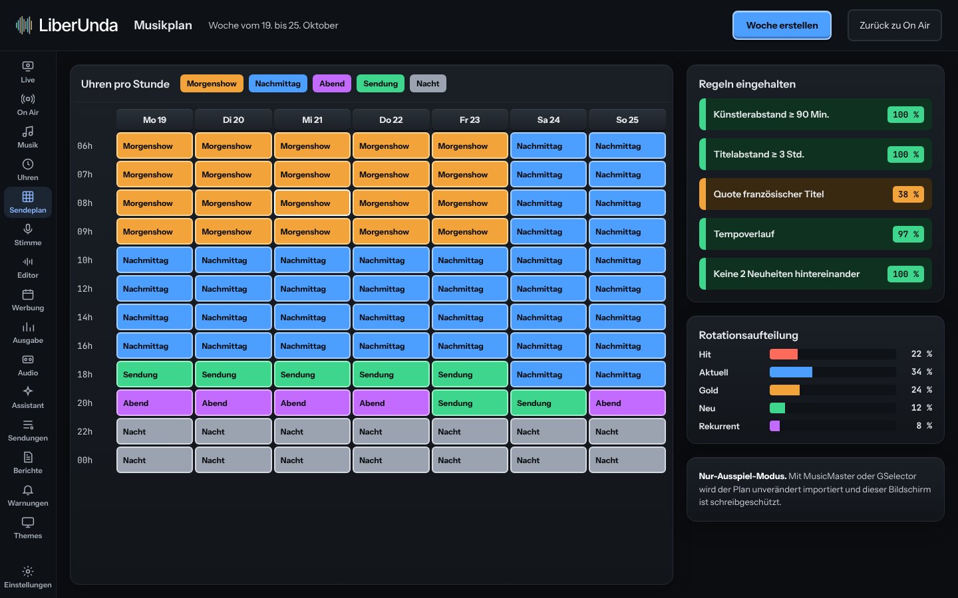Click the Woche erstellen button
Viewport: 958px width, 598px height.
tap(782, 25)
